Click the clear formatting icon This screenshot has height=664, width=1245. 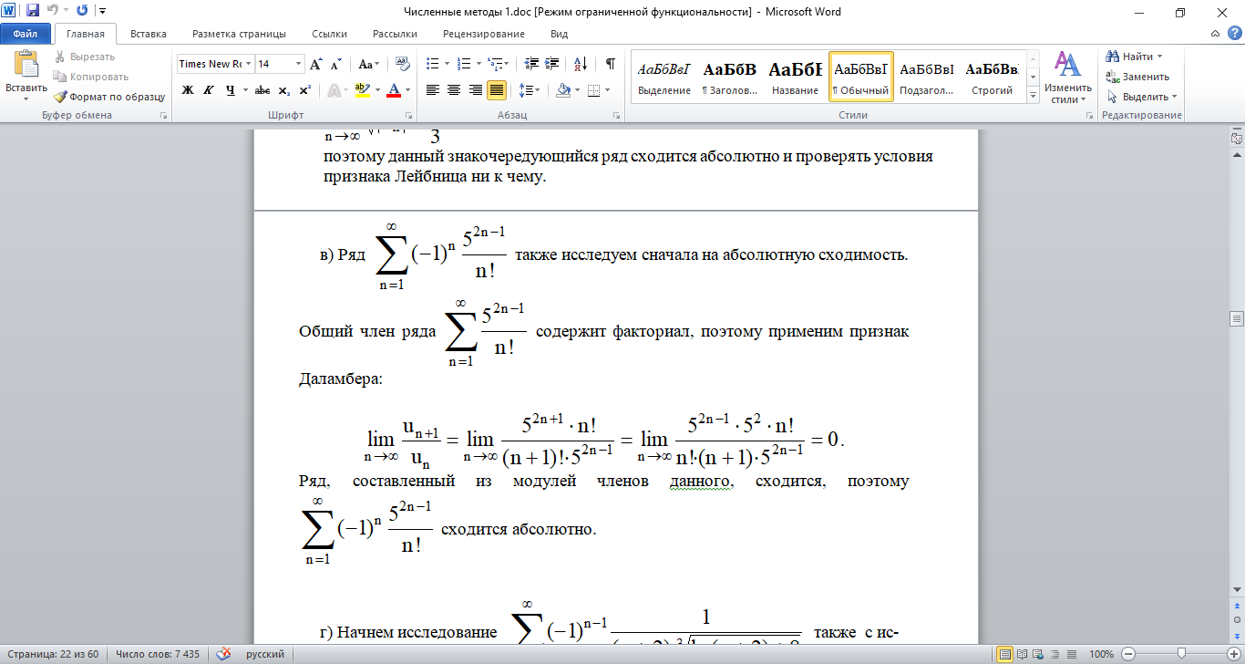403,64
